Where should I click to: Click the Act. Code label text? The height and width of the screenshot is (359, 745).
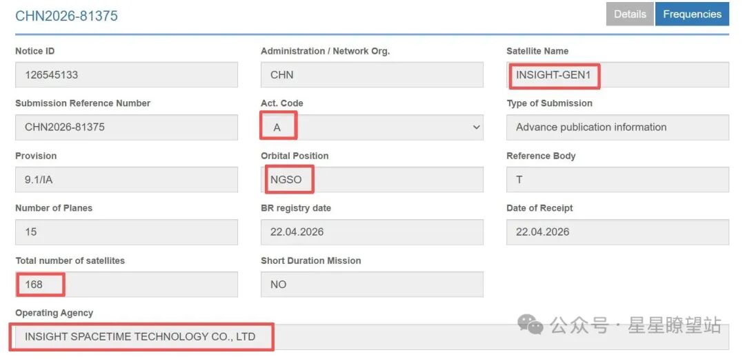click(282, 103)
